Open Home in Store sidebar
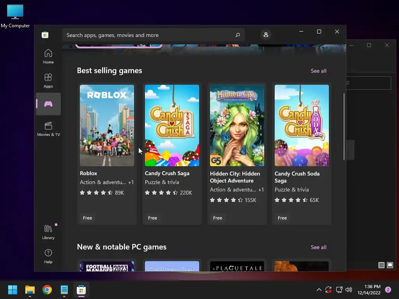399x299 pixels. pos(48,57)
